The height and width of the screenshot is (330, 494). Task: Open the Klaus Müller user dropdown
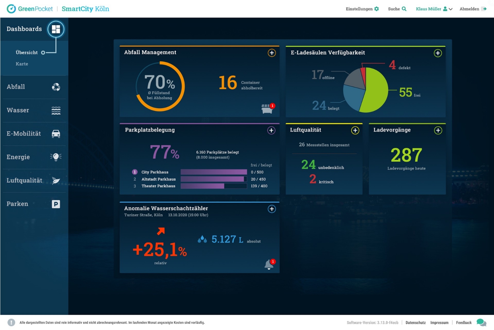tap(434, 9)
